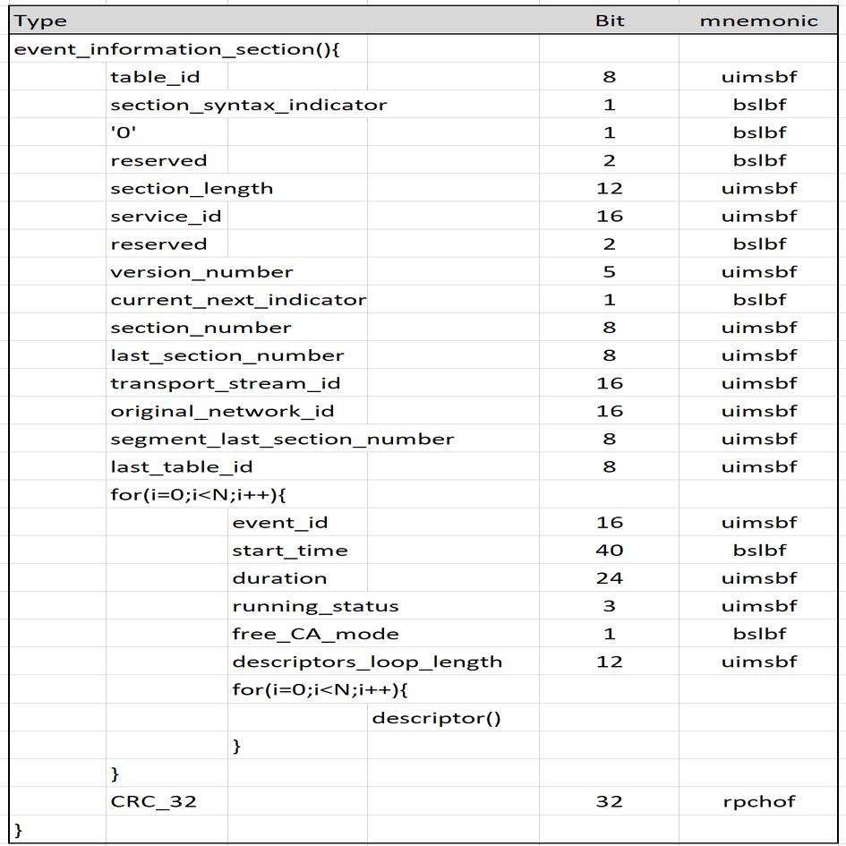
Task: Select the 'service_id' cell
Action: click(x=167, y=217)
